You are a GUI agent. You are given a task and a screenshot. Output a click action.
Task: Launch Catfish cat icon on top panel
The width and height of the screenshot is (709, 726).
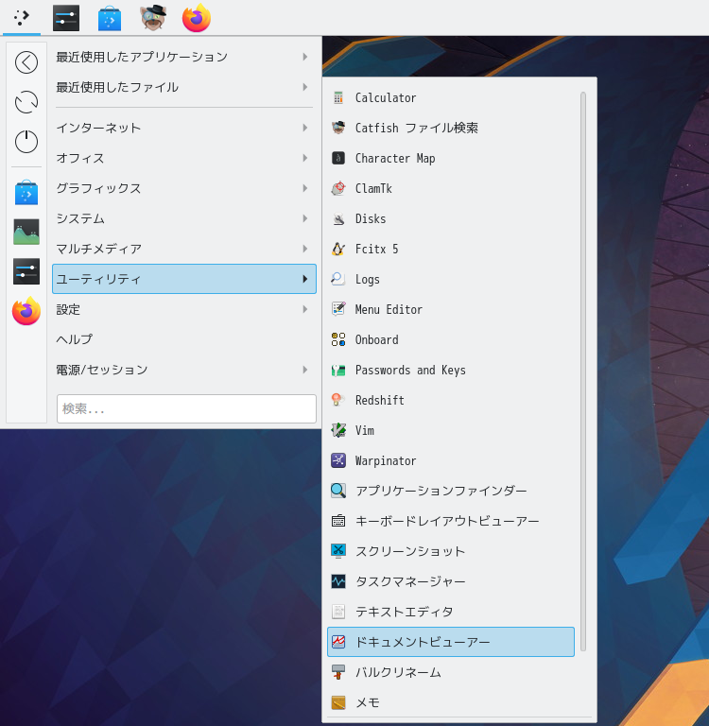tap(153, 18)
